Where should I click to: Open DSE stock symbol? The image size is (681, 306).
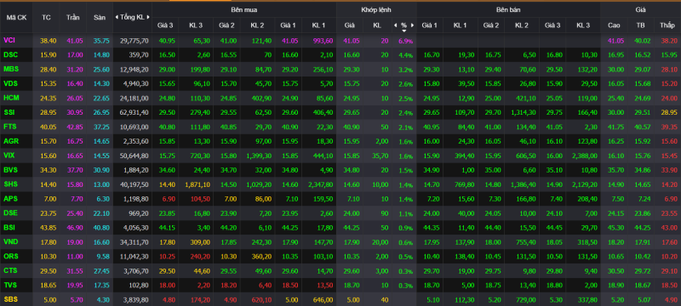pyautogui.click(x=10, y=212)
